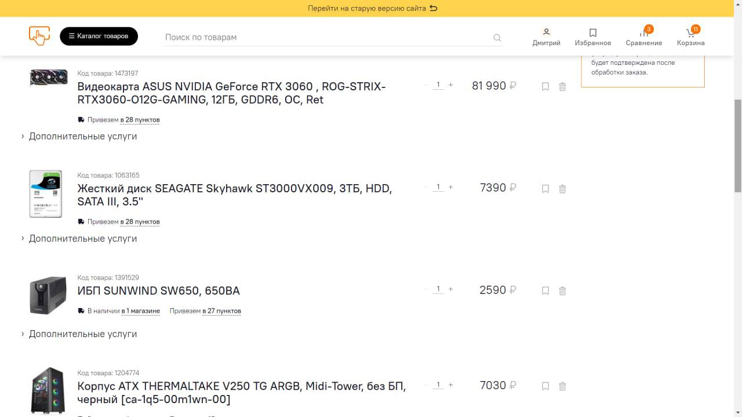Add SUNWIND SW650 to favorites
742x417 pixels.
[545, 291]
